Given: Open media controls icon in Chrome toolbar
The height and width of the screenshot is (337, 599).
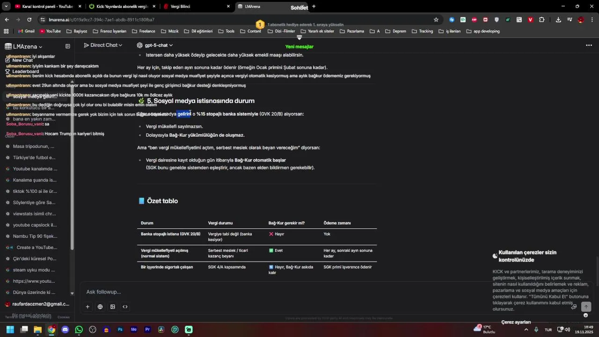Looking at the screenshot, I should click(570, 20).
